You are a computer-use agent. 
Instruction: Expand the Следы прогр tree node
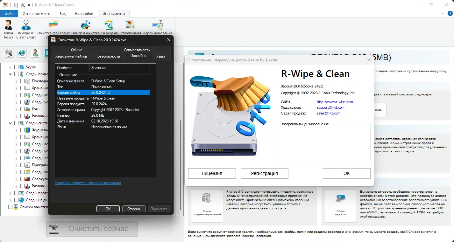point(10,193)
